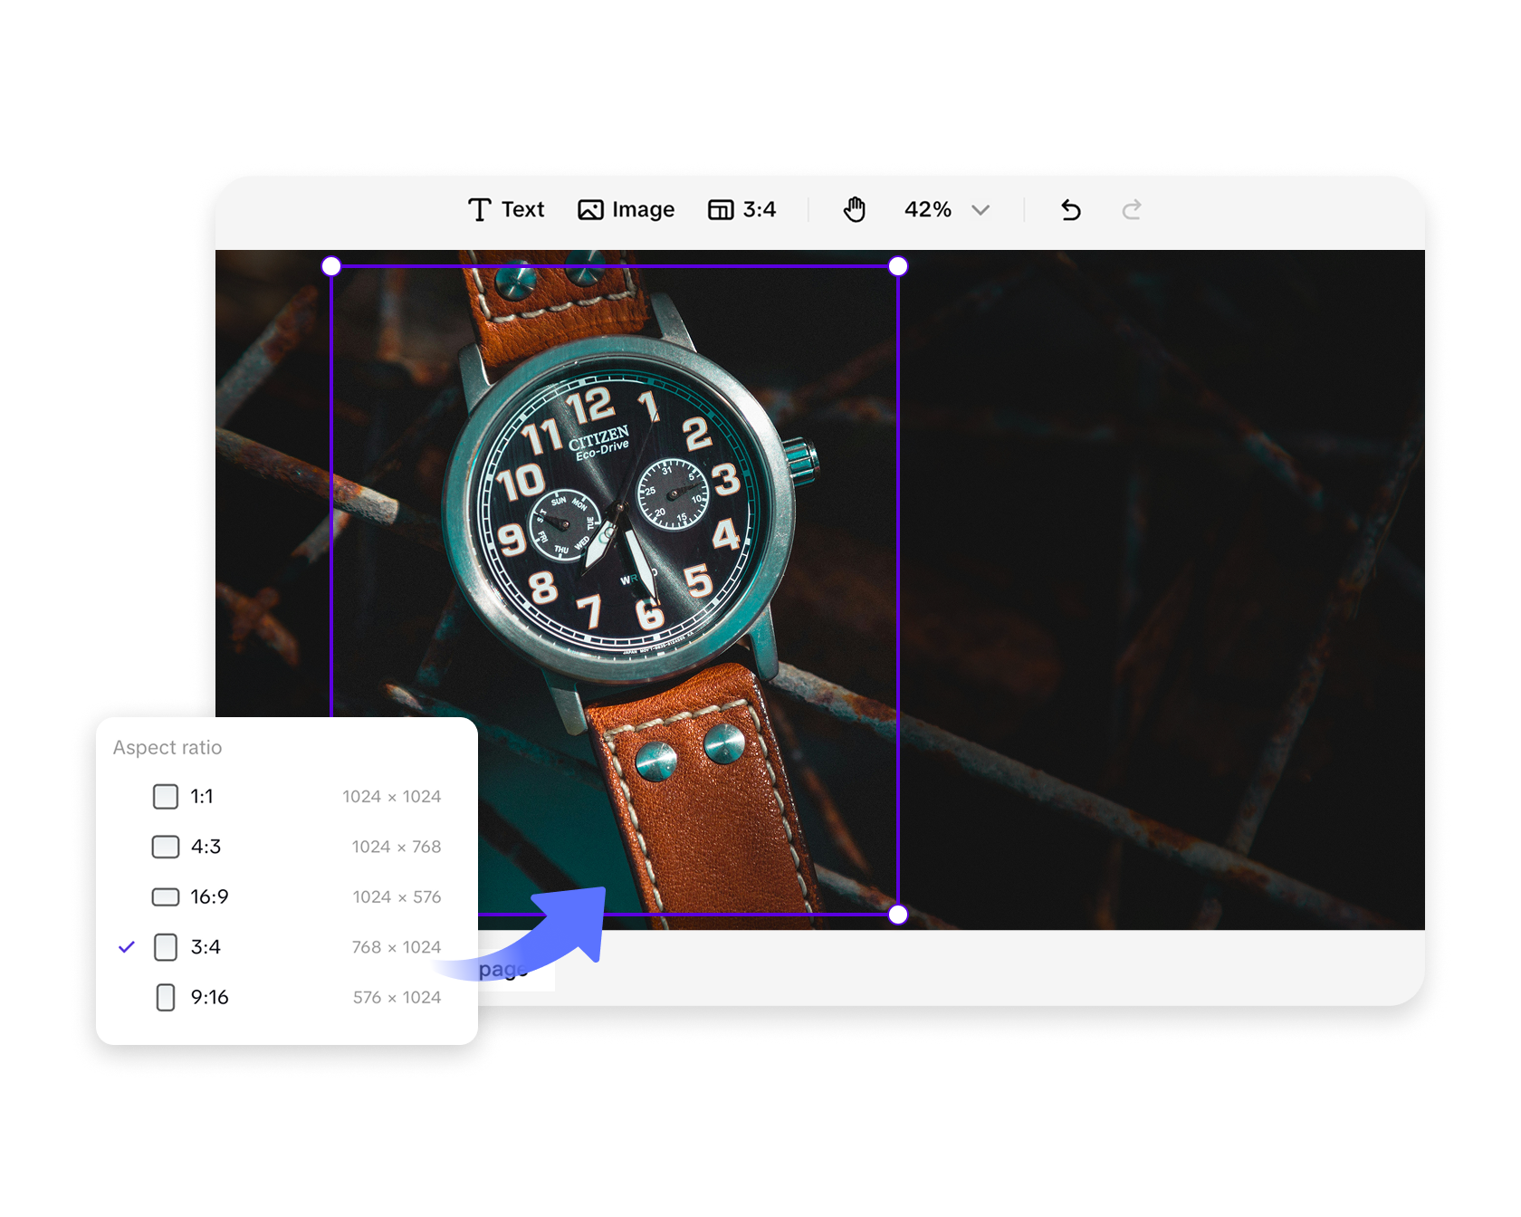Click the Text tool's T icon
Image resolution: width=1521 pixels, height=1217 pixels.
click(480, 210)
